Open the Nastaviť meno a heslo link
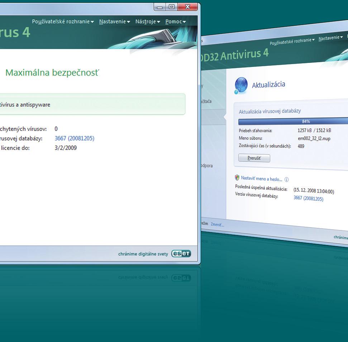Viewport: 348px width, 342px height. click(261, 179)
